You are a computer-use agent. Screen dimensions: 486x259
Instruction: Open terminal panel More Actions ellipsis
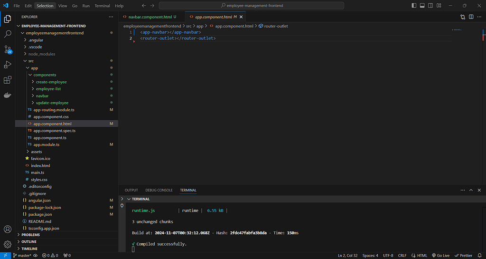(463, 190)
